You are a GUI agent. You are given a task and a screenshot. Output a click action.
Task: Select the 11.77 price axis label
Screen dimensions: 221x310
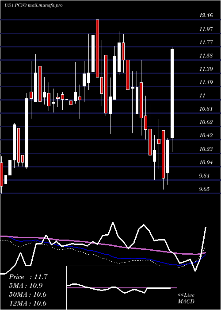click(206, 43)
